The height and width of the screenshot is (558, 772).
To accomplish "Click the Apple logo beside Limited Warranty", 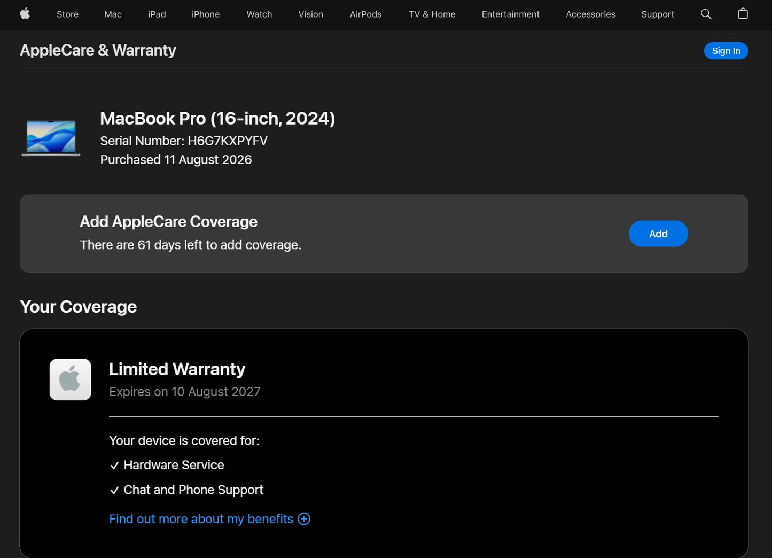I will click(x=71, y=379).
